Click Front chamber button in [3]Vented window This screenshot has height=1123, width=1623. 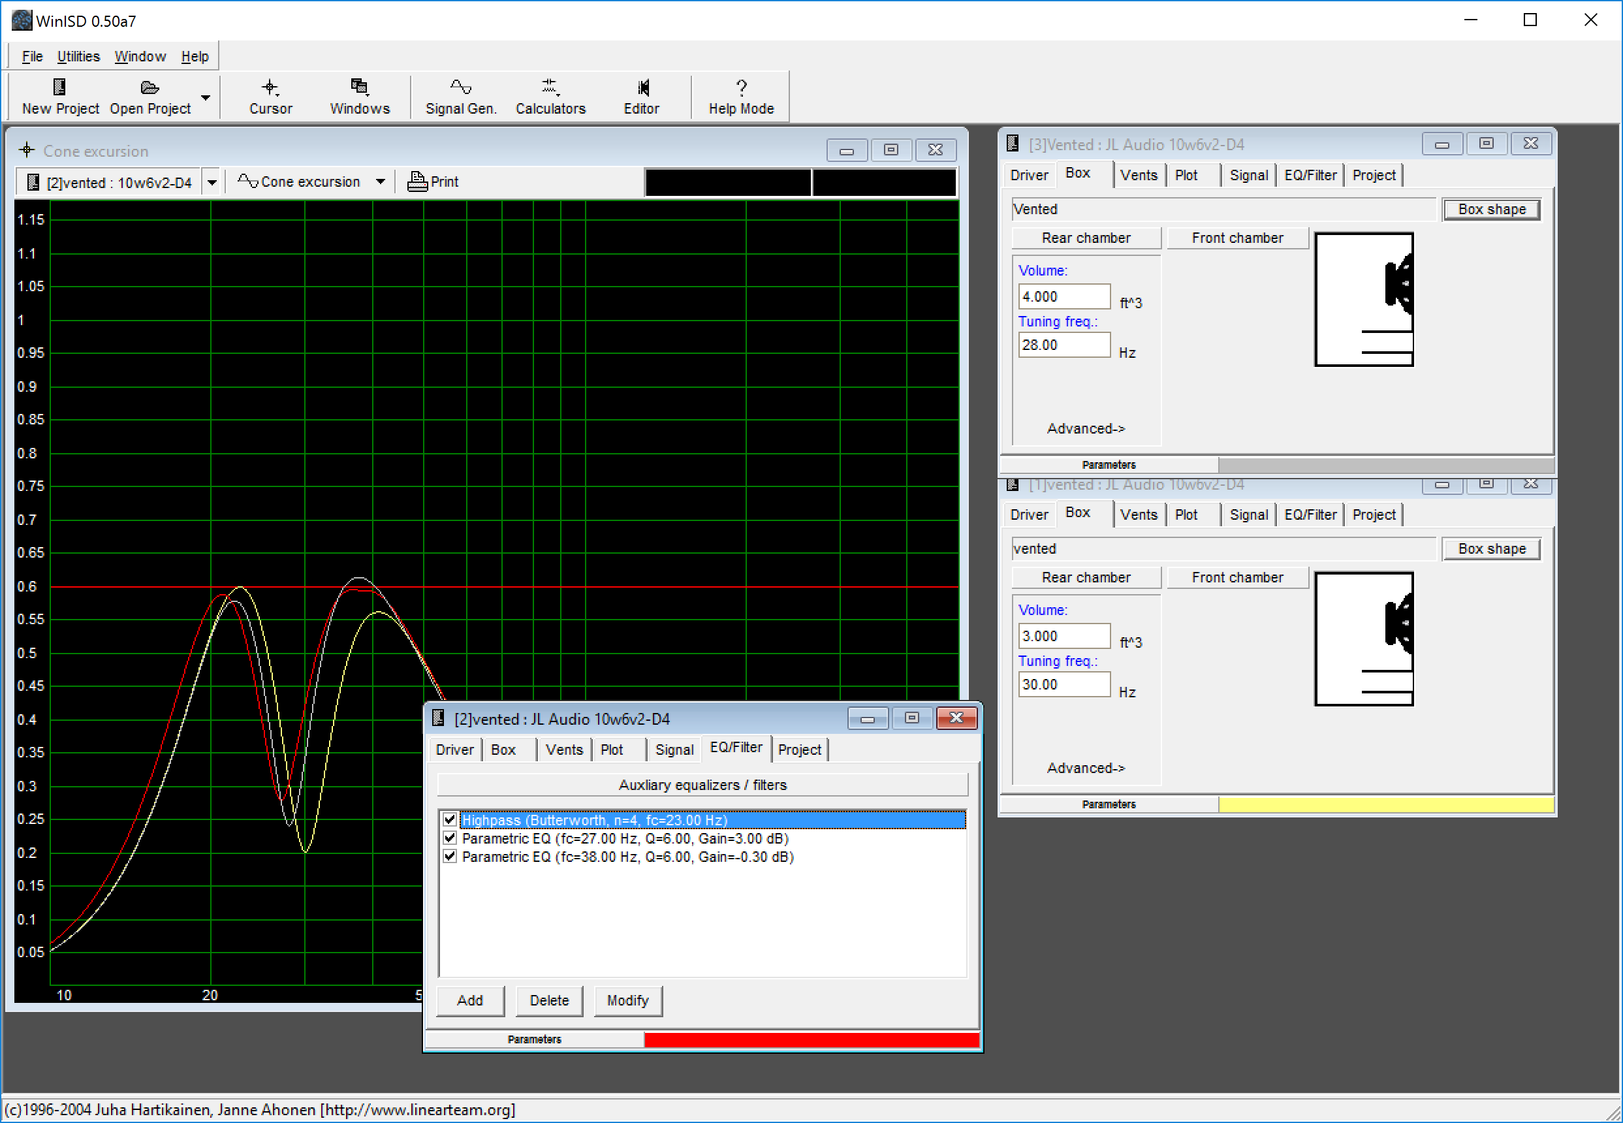(x=1237, y=238)
